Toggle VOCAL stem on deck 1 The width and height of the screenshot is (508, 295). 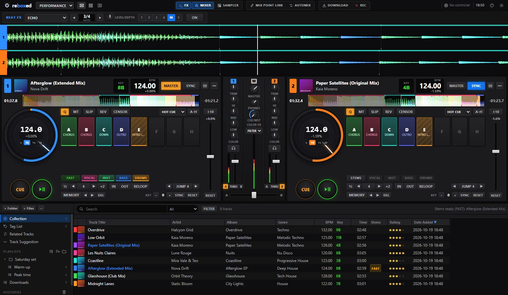[x=89, y=178]
